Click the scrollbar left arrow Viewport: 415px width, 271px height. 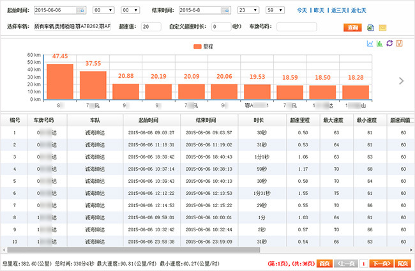3,250
